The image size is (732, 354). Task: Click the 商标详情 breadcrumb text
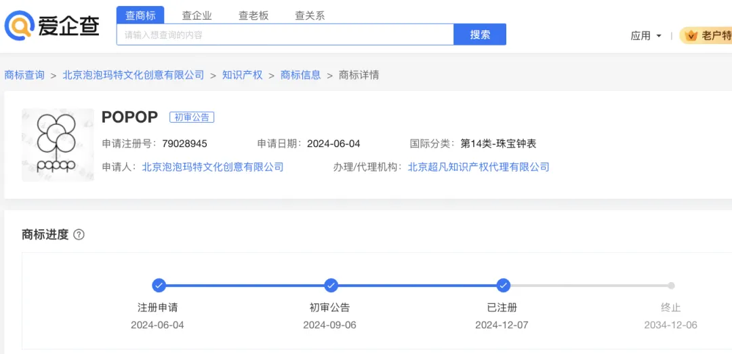(359, 75)
